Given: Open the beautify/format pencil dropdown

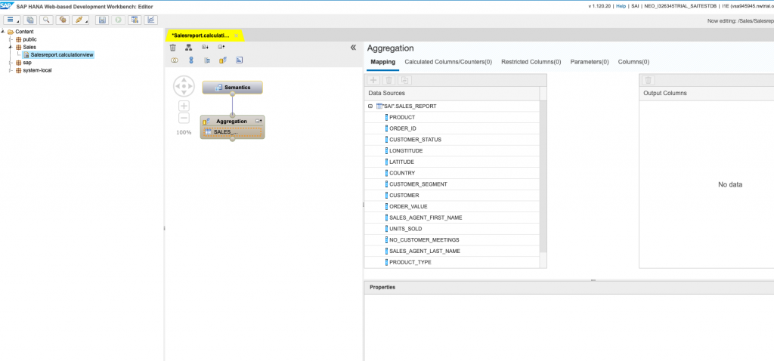Looking at the screenshot, I should (x=80, y=20).
